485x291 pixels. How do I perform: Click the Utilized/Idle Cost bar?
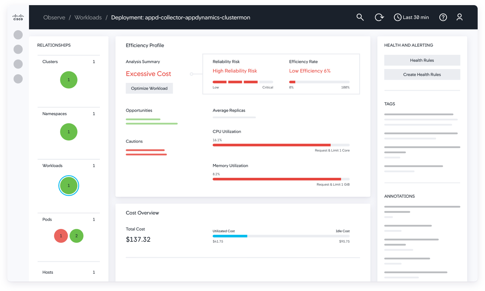(281, 236)
